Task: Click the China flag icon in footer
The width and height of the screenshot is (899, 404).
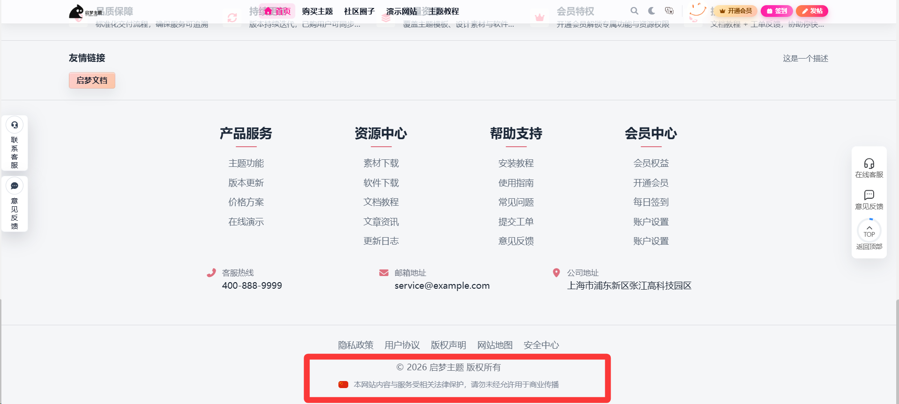Action: [343, 384]
